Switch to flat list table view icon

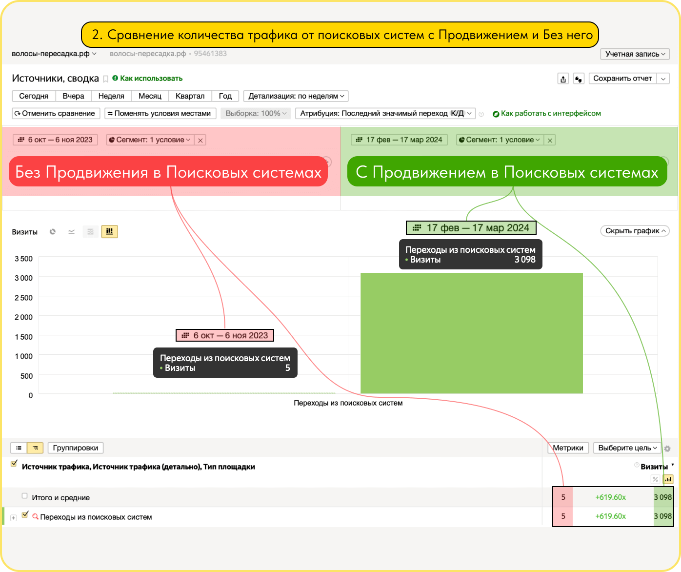19,448
